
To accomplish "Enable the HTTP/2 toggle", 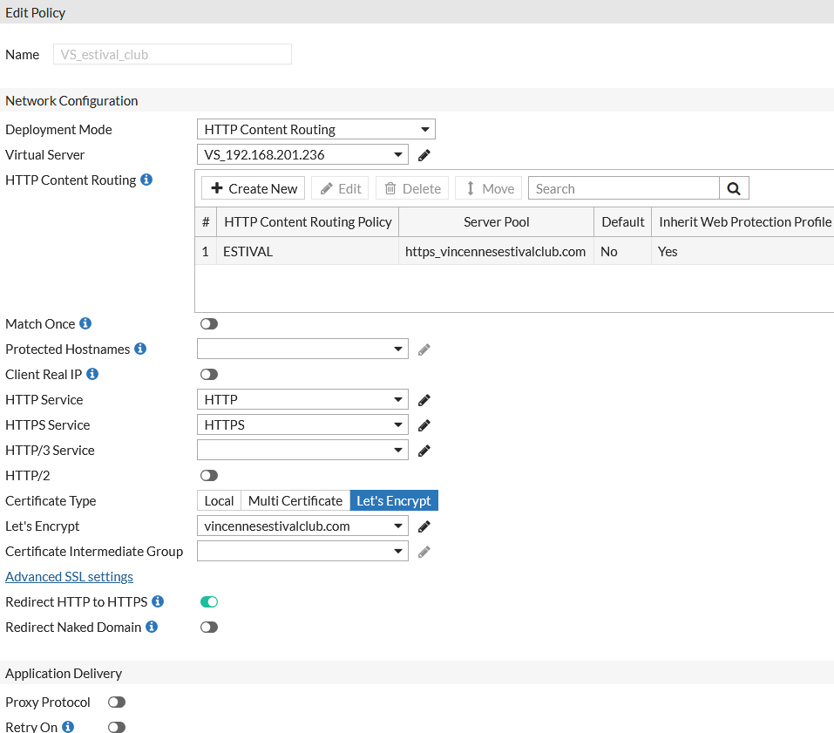I will [209, 476].
